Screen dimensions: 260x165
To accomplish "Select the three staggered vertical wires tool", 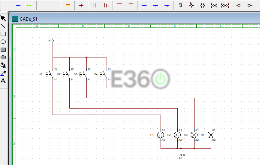I will [x=106, y=5].
